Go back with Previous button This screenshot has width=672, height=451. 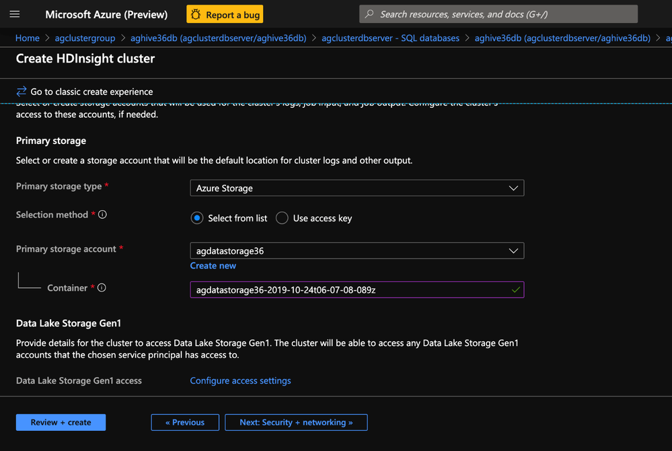tap(185, 422)
